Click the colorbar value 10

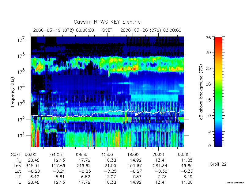208,116
